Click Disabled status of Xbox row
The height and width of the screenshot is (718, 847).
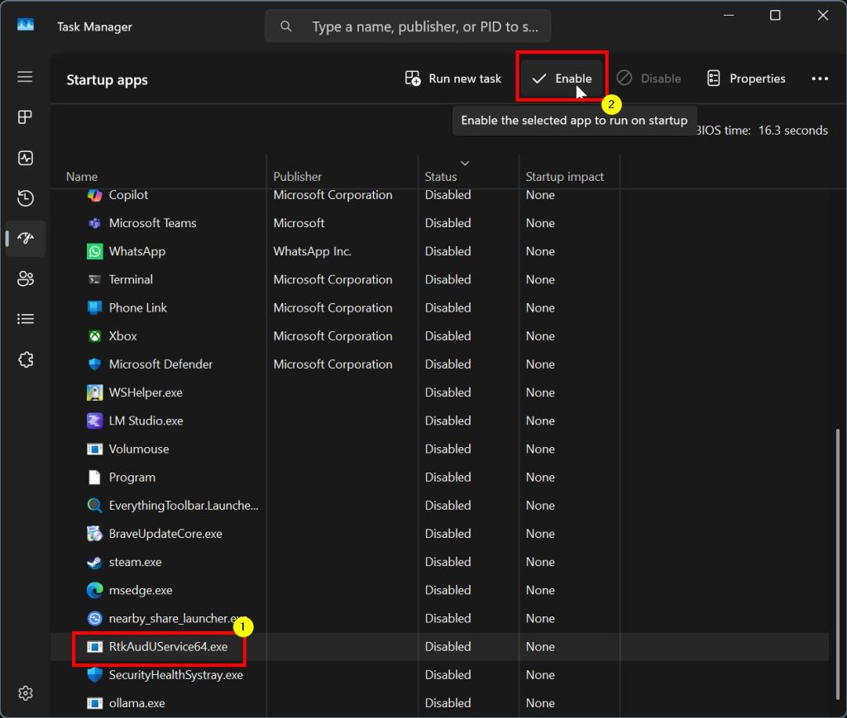click(447, 336)
